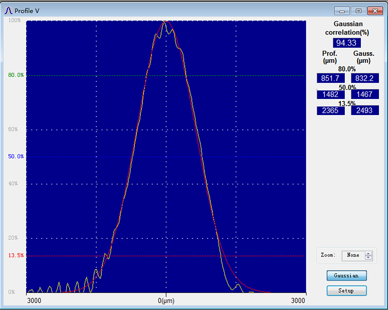388x310 pixels.
Task: Click the red 13.5% y-axis level label
Action: 16,256
